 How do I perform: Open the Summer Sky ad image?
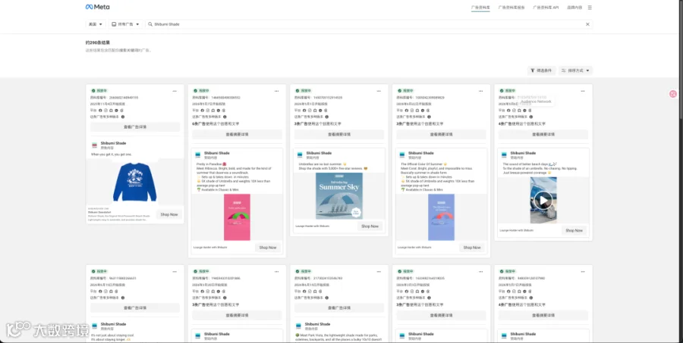[339, 195]
